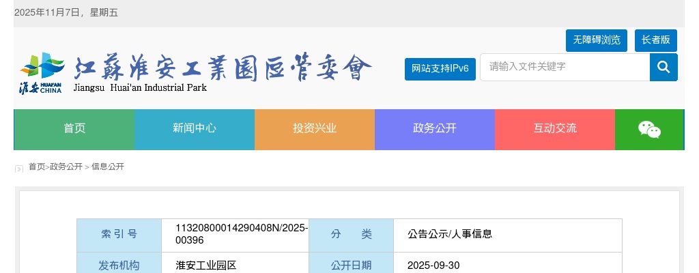Open the 政务公开 navigation tab
Screen dimensions: 699x273
[435, 130]
